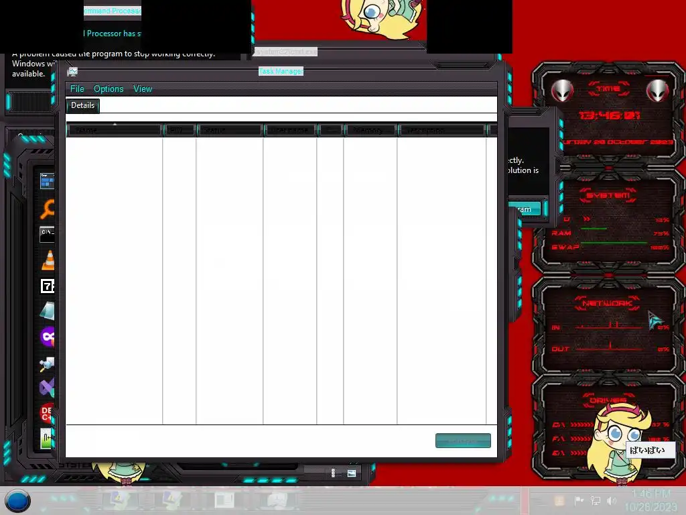Viewport: 686px width, 515px height.
Task: Click the teal button at Task Manager's bottom right
Action: pos(463,441)
